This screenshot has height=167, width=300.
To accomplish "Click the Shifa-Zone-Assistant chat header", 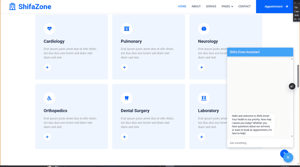I will coord(260,52).
